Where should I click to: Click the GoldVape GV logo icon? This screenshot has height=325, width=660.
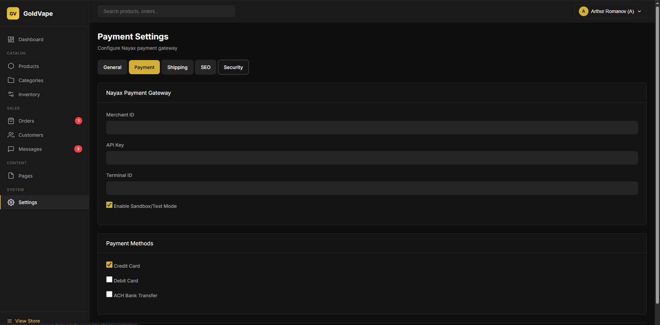13,14
